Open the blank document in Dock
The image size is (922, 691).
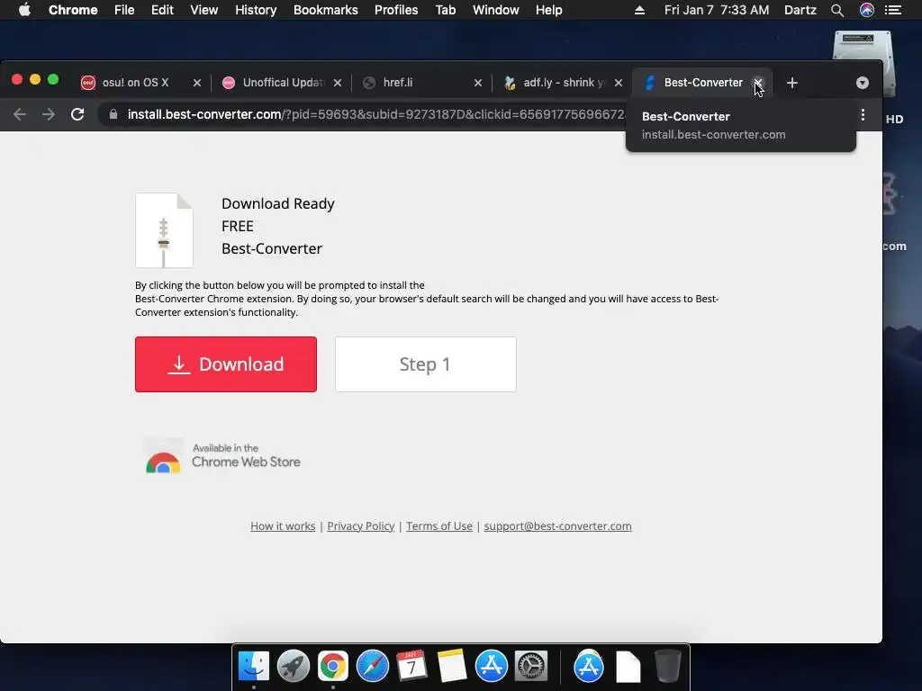click(628, 667)
